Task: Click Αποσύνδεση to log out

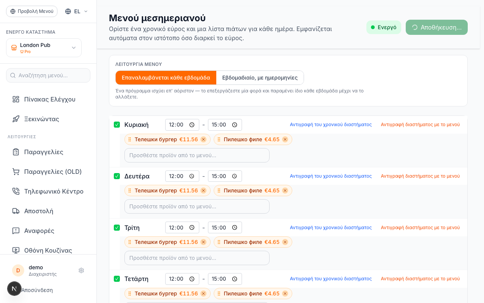Action: tap(37, 290)
